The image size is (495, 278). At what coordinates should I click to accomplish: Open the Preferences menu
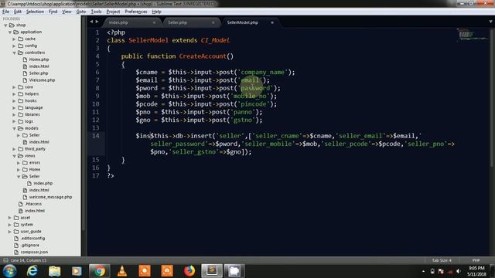point(136,12)
